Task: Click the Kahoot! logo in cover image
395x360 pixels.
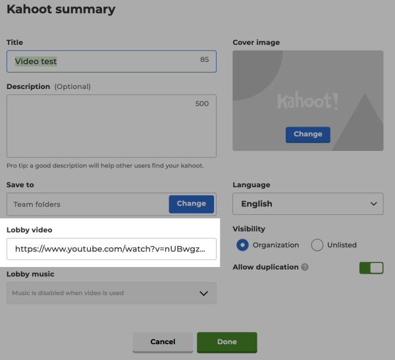Action: point(307,102)
